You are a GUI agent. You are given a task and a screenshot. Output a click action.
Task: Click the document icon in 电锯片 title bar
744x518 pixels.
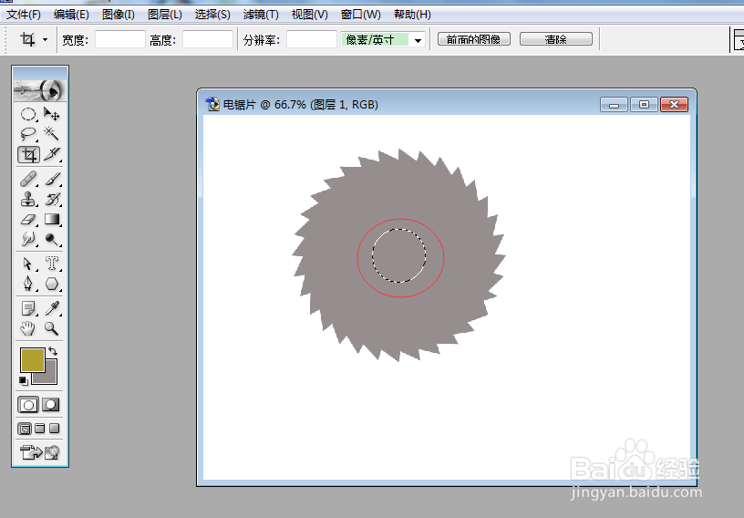click(212, 104)
